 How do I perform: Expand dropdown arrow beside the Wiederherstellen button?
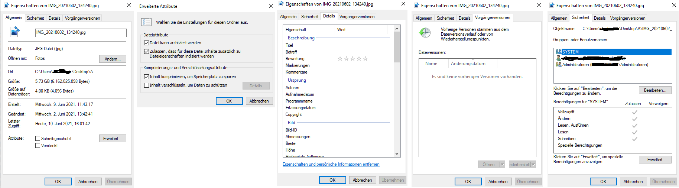coord(533,165)
